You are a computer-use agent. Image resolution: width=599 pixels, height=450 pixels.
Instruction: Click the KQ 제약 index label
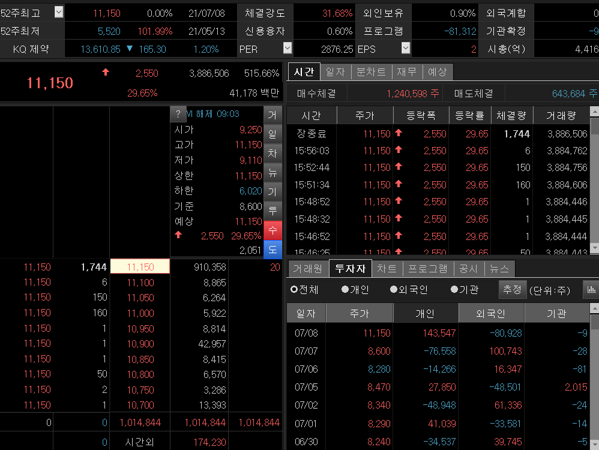[31, 49]
